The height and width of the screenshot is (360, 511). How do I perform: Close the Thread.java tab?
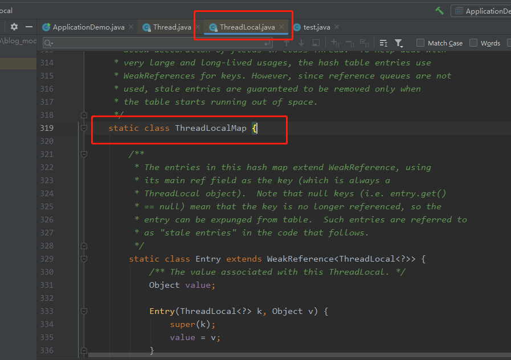[198, 27]
